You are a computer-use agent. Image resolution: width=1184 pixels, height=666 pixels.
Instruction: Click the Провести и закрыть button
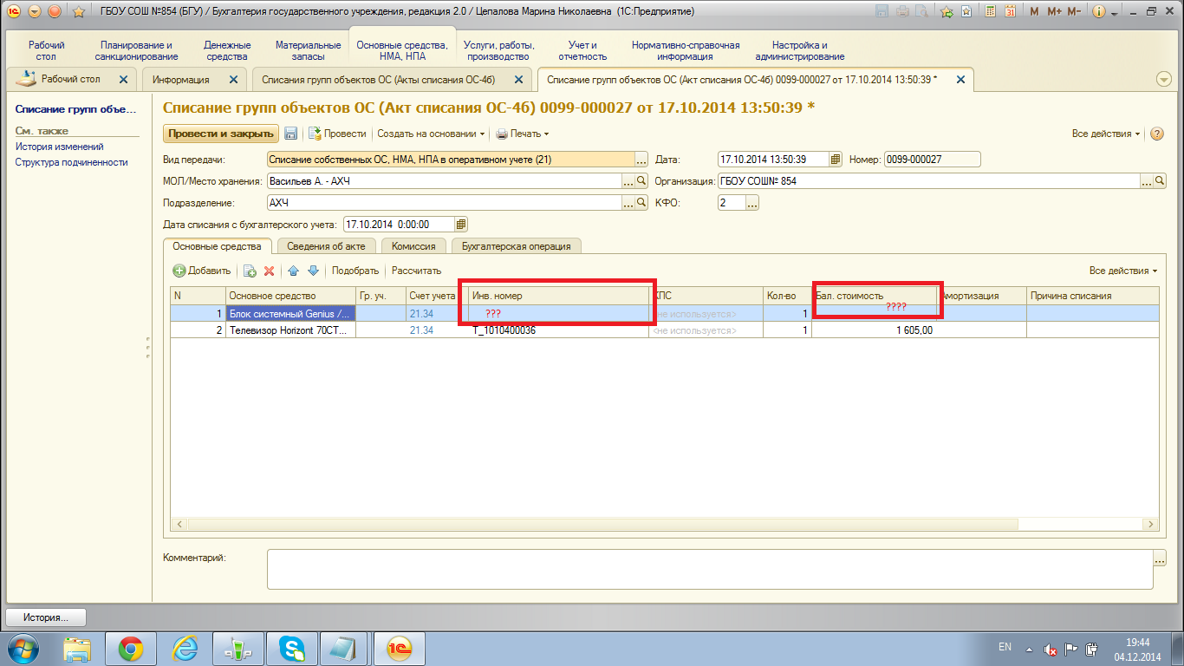pos(221,134)
